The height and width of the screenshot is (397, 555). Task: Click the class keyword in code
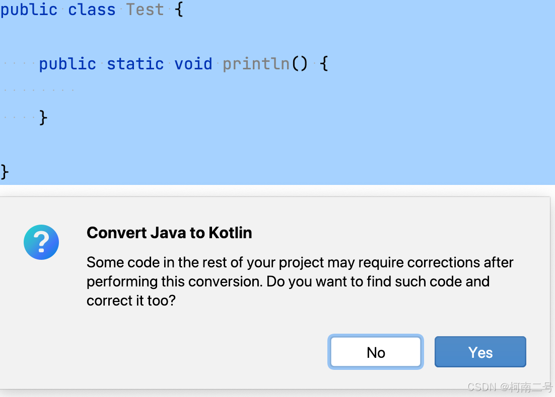92,9
